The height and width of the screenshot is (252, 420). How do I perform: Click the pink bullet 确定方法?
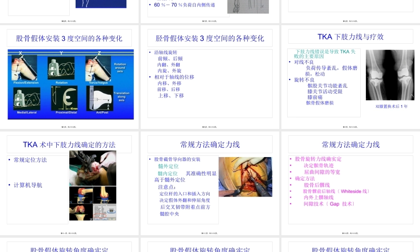(305, 178)
